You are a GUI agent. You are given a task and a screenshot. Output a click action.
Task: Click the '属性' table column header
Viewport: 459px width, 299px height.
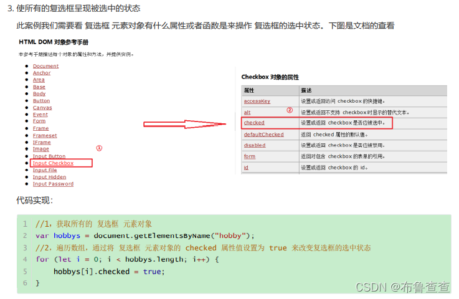[x=249, y=90]
